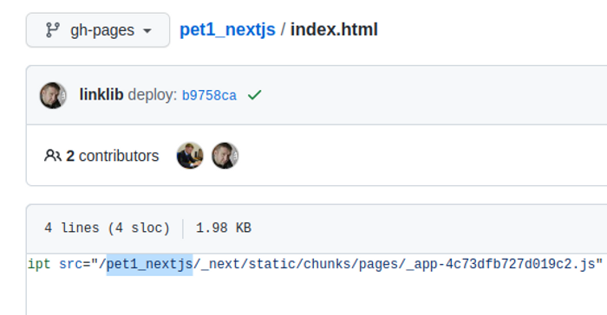
Task: Open commit hash b9758ca
Action: pyautogui.click(x=209, y=95)
